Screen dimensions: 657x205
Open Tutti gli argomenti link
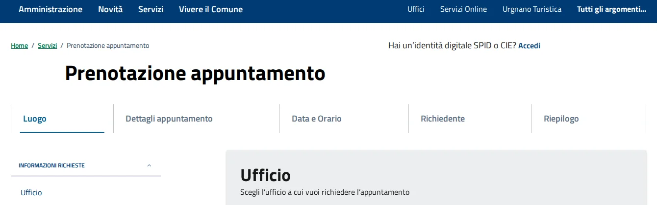(x=611, y=9)
